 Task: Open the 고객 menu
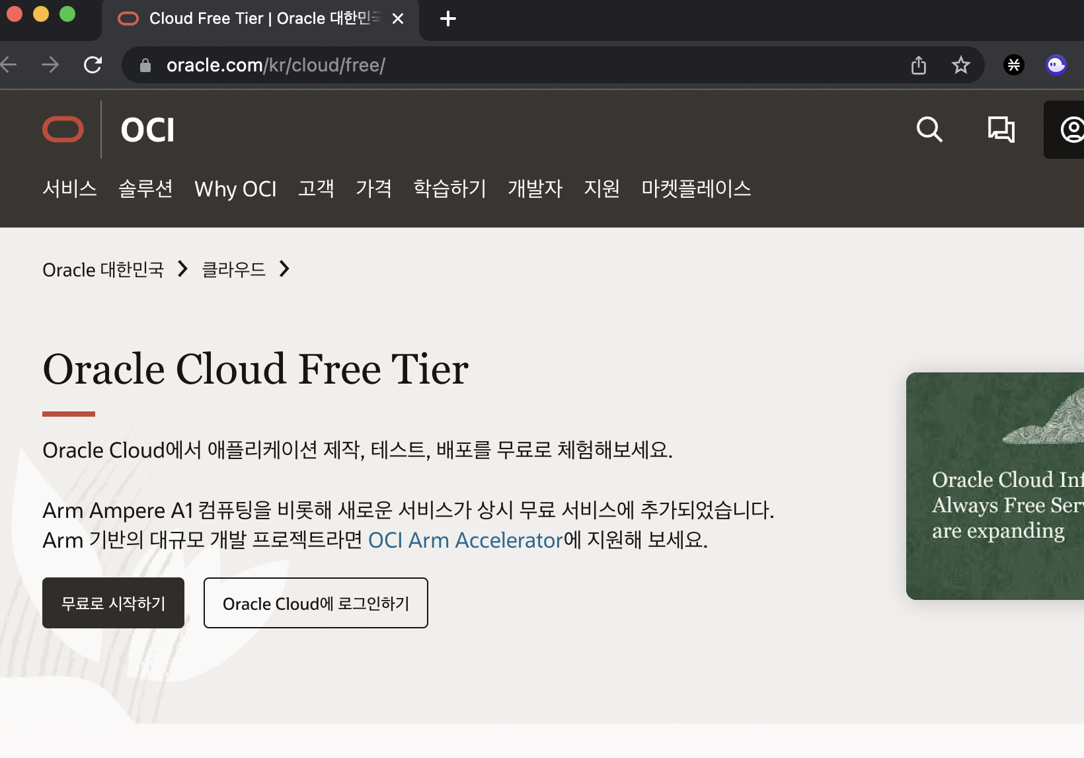click(x=316, y=189)
